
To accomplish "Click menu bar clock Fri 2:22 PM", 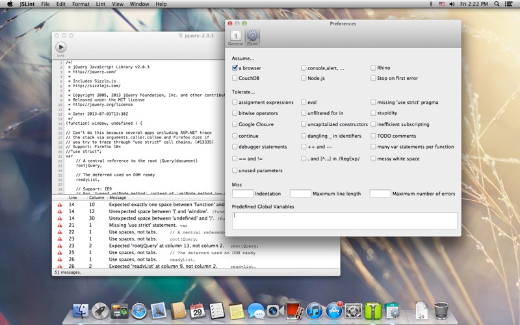I will [474, 4].
